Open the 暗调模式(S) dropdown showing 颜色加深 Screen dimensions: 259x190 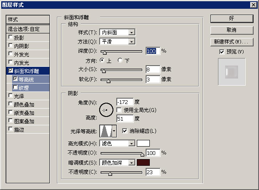point(117,162)
